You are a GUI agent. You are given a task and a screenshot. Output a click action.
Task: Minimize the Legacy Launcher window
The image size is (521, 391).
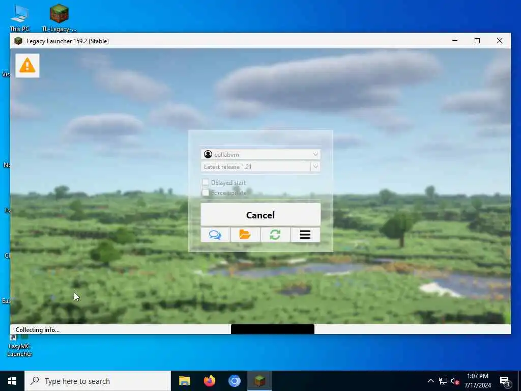pos(455,41)
